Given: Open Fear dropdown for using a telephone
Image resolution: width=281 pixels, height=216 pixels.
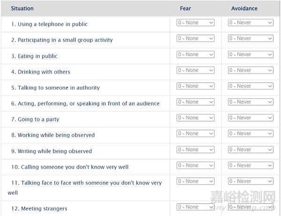Looking at the screenshot, I should click(195, 22).
